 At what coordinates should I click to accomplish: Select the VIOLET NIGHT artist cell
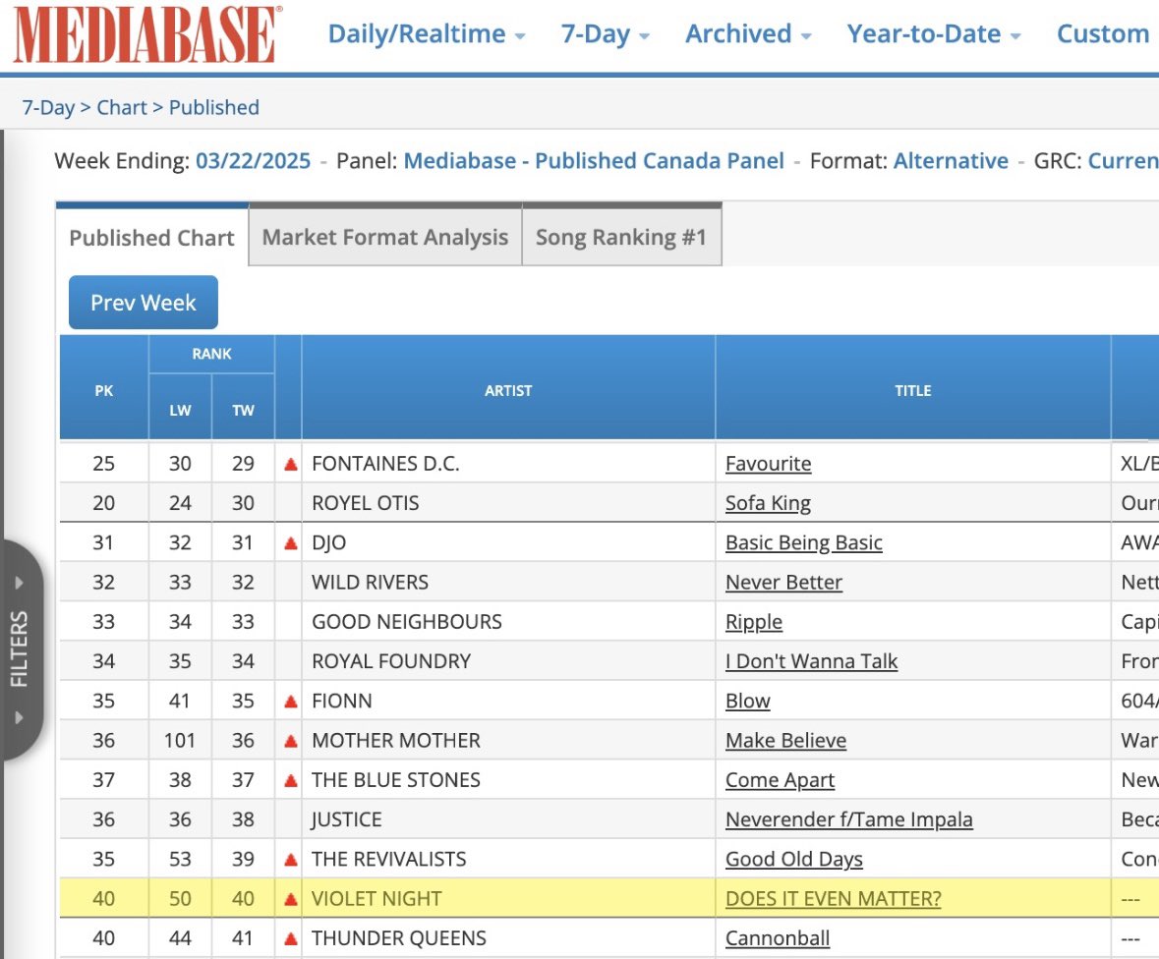click(x=508, y=898)
